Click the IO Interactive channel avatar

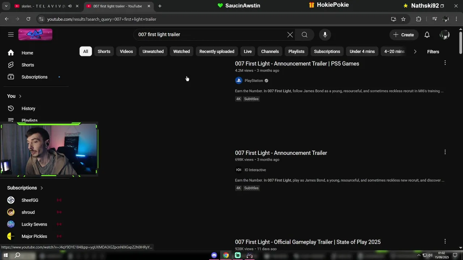point(238,170)
